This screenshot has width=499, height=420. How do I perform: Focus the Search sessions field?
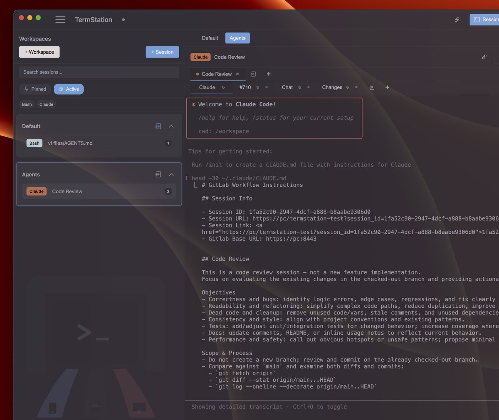(99, 72)
